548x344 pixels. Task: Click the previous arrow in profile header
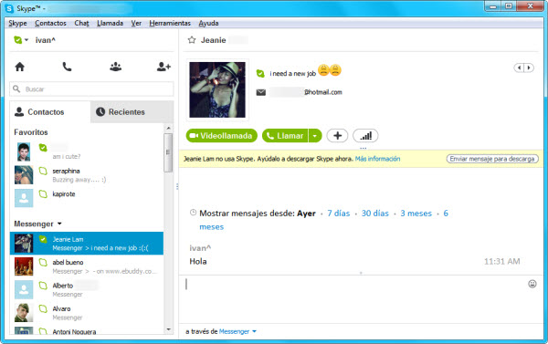519,68
